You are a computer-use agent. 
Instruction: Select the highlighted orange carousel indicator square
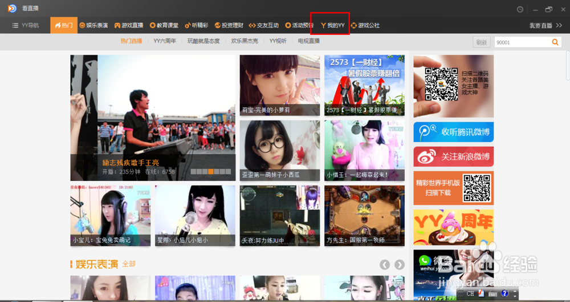[x=211, y=172]
